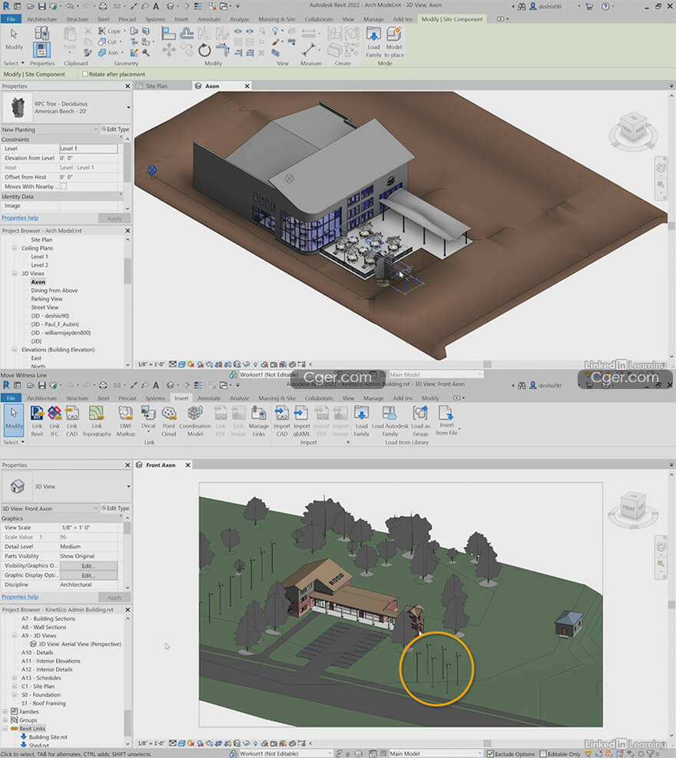The height and width of the screenshot is (758, 676).
Task: Click the Link IFC icon
Action: pyautogui.click(x=55, y=420)
